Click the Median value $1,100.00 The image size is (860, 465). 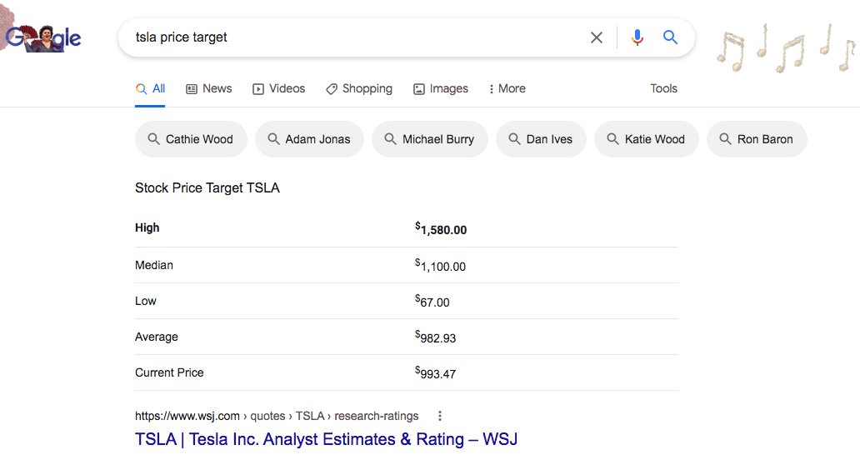[x=441, y=265]
